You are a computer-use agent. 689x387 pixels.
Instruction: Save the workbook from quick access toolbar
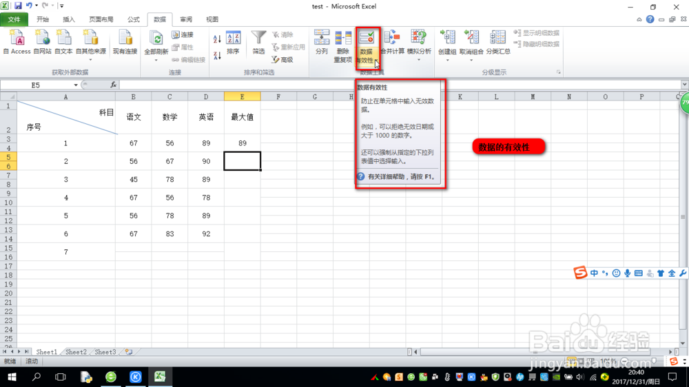(x=18, y=6)
